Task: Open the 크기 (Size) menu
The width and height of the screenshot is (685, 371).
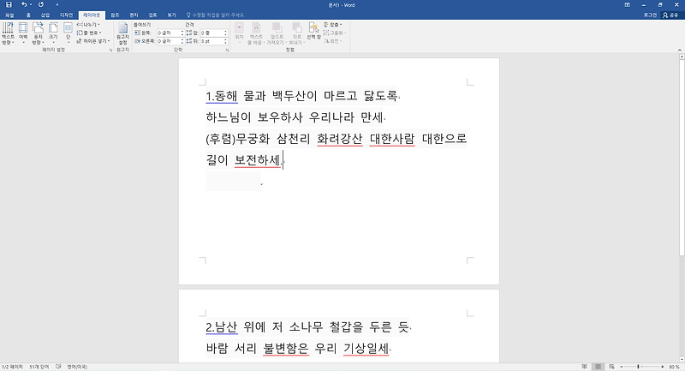Action: pos(53,33)
